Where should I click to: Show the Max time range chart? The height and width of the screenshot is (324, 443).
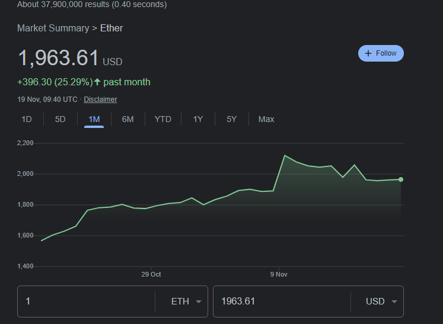click(266, 119)
